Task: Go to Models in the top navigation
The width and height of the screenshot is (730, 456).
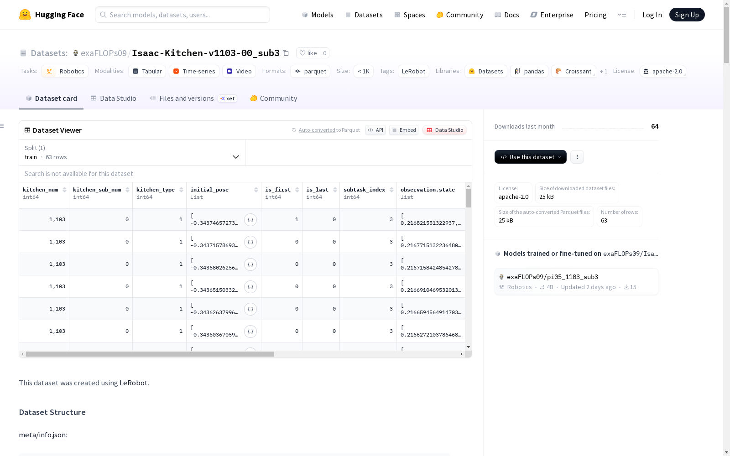Action: point(318,15)
